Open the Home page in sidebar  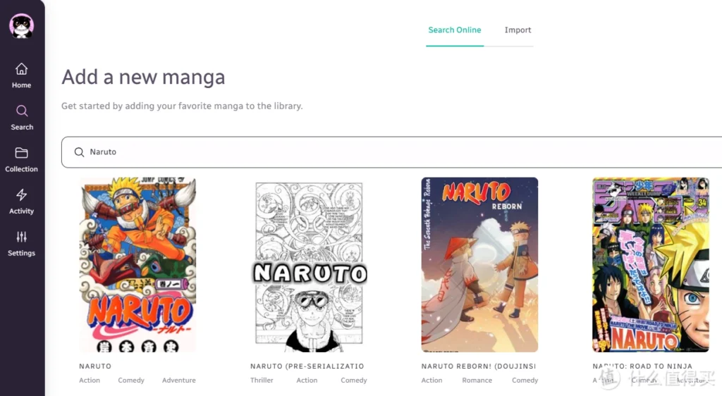21,76
